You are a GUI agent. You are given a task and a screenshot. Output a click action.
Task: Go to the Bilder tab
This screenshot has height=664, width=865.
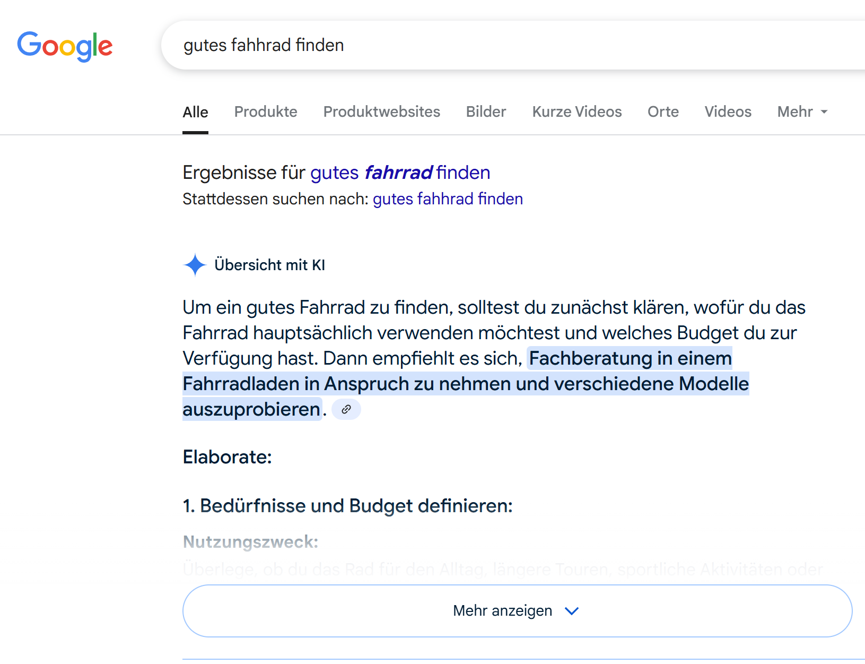tap(486, 112)
